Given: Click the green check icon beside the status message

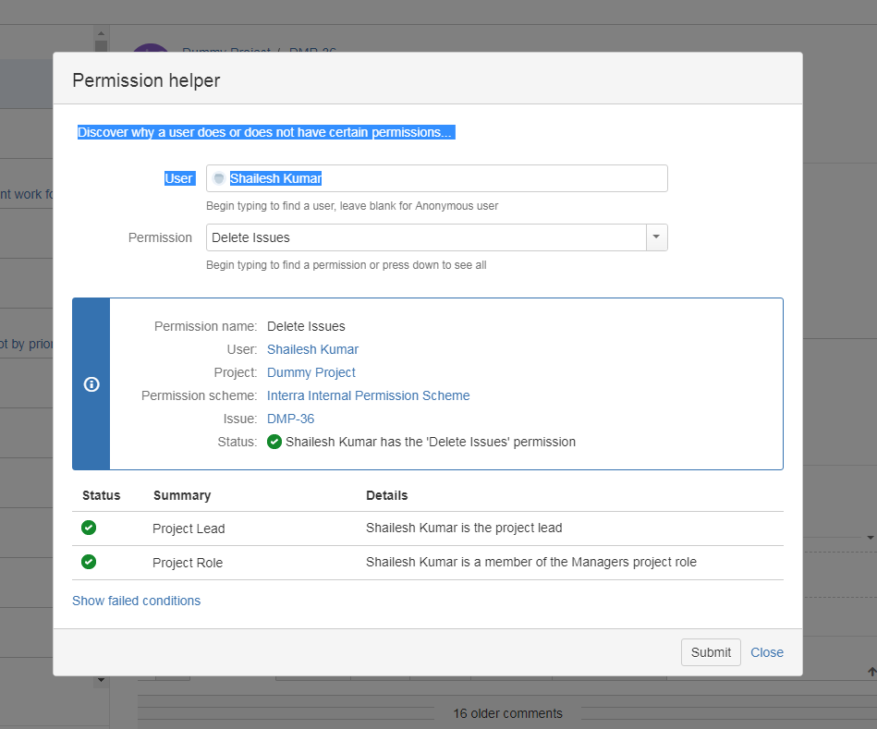Looking at the screenshot, I should click(x=274, y=442).
